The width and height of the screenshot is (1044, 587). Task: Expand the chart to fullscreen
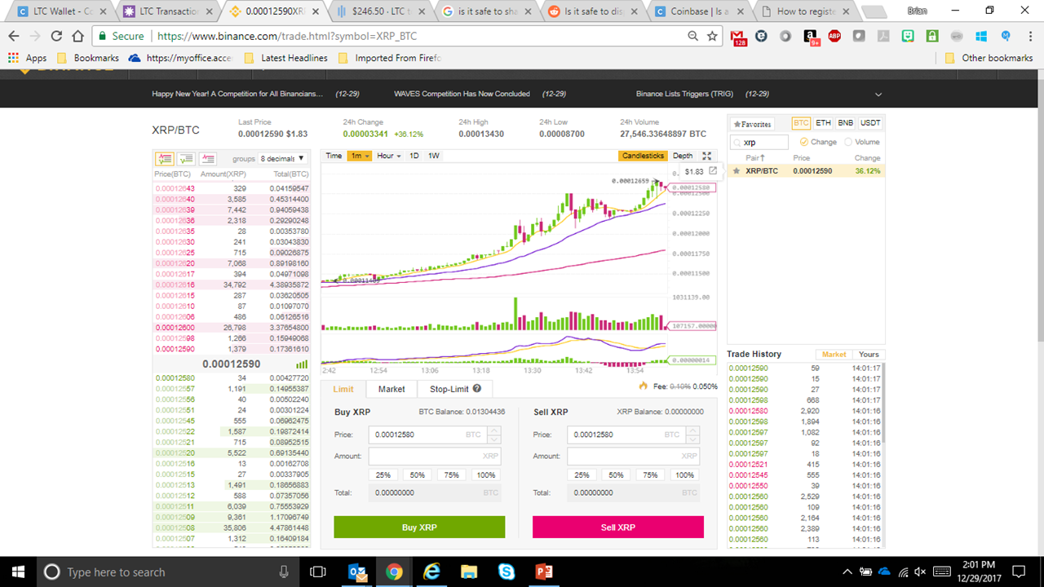pos(706,156)
